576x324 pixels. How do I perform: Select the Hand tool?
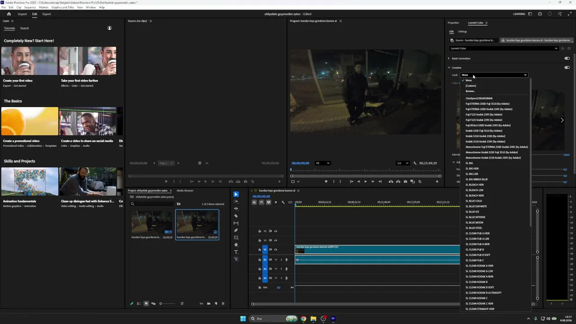[x=236, y=244]
